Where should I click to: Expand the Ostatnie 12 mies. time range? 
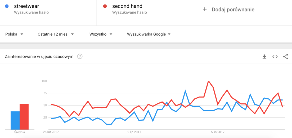tap(56, 34)
